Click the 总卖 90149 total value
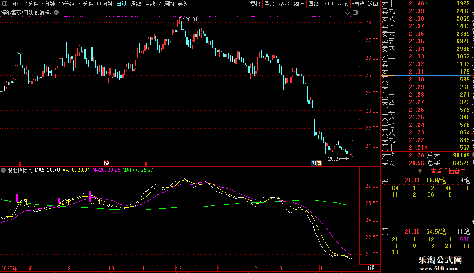This screenshot has width=474, height=273. click(x=461, y=155)
